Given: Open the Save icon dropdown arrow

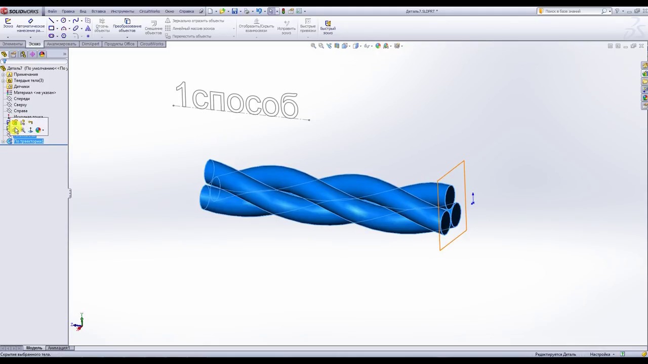Looking at the screenshot, I should tap(240, 11).
